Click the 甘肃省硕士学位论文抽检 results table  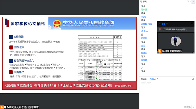point(100,70)
